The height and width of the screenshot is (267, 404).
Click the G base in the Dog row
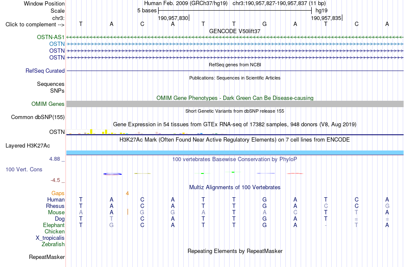point(265,219)
